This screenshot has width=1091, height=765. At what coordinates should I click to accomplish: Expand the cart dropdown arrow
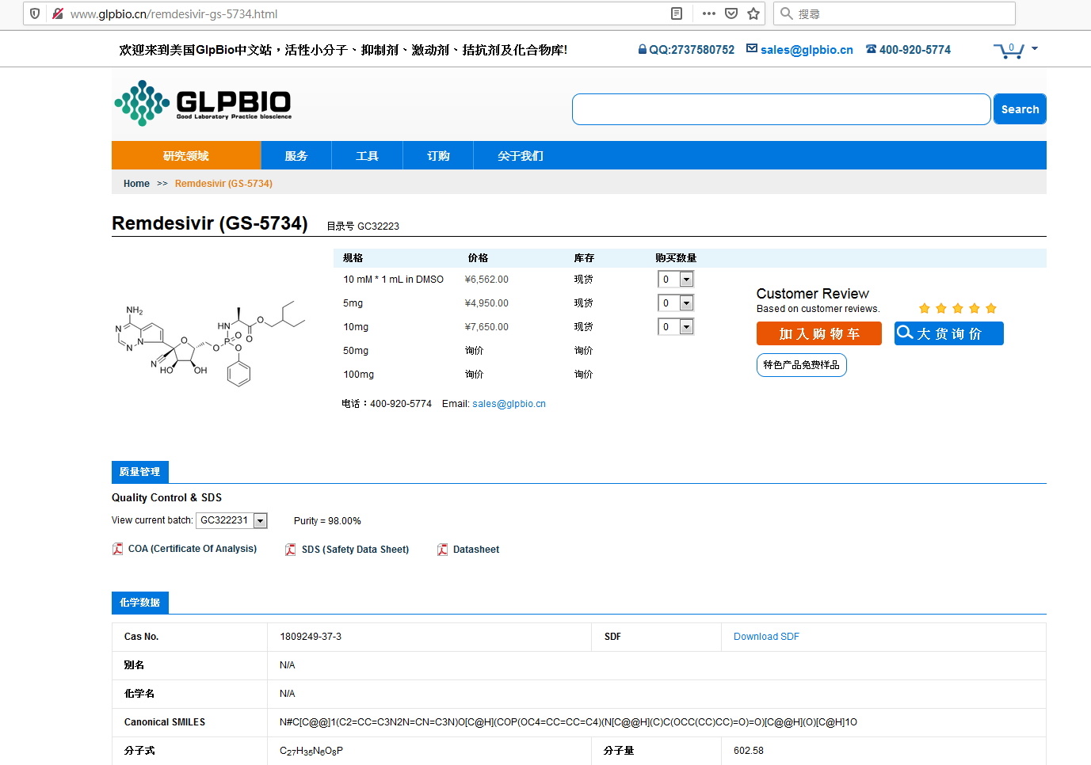(1034, 48)
